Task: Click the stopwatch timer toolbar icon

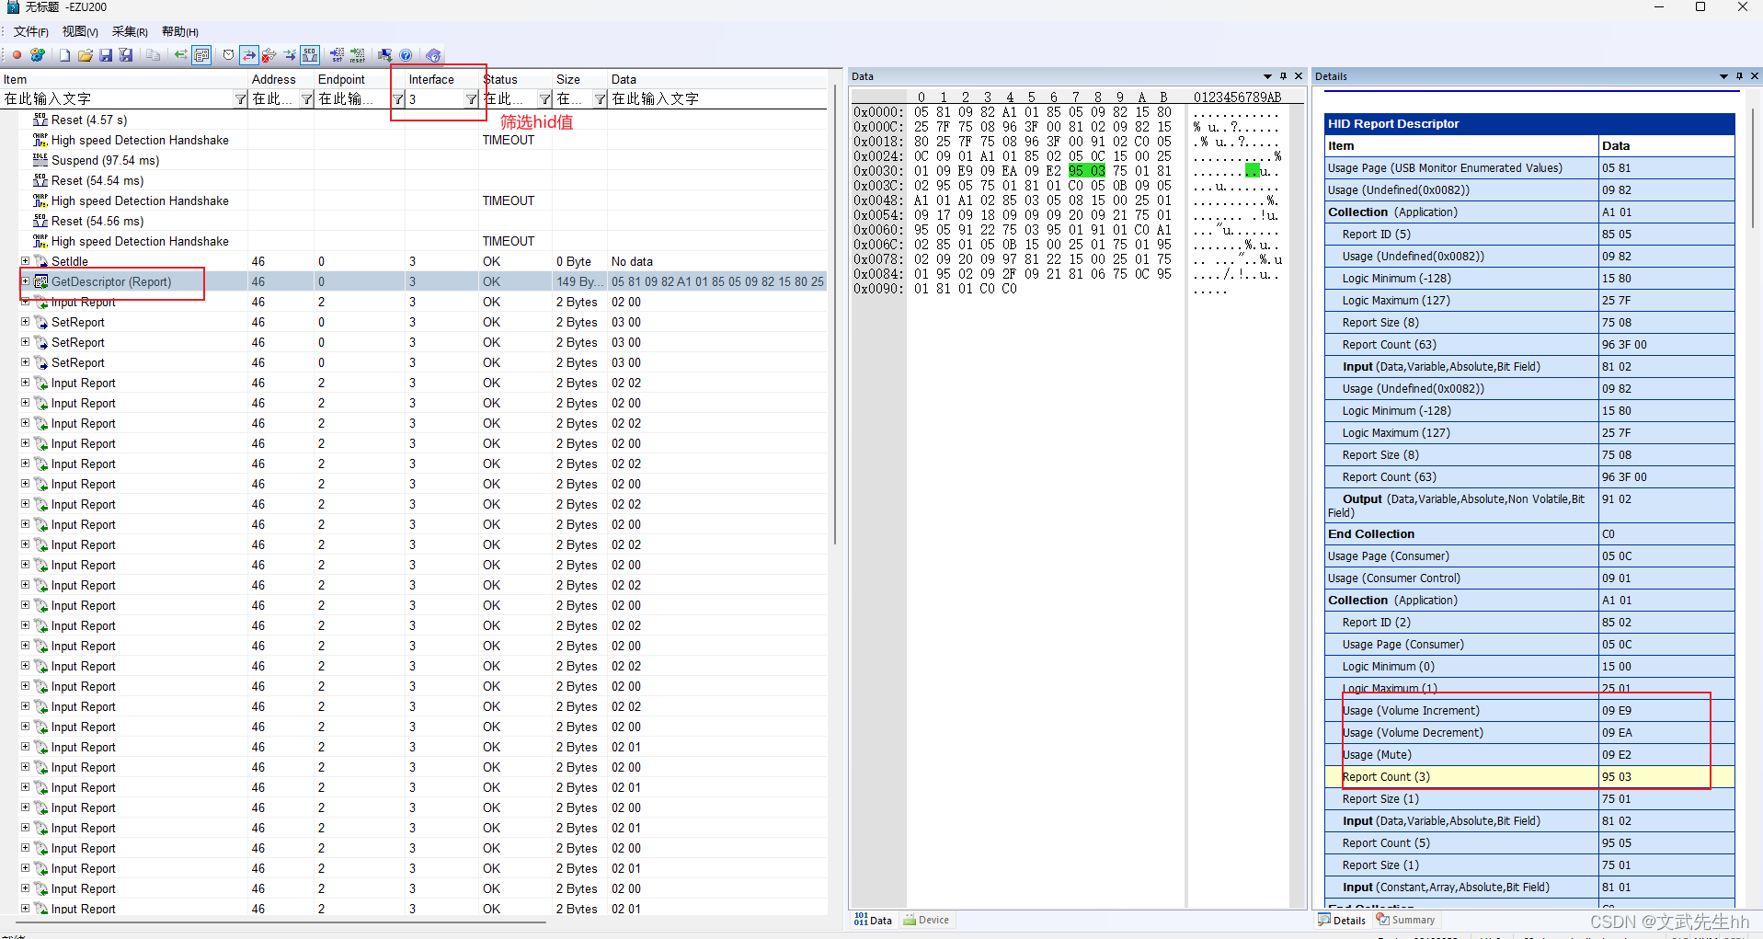Action: point(228,55)
